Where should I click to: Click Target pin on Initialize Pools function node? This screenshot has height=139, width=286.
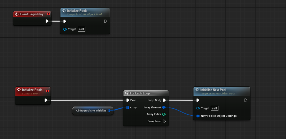point(65,29)
